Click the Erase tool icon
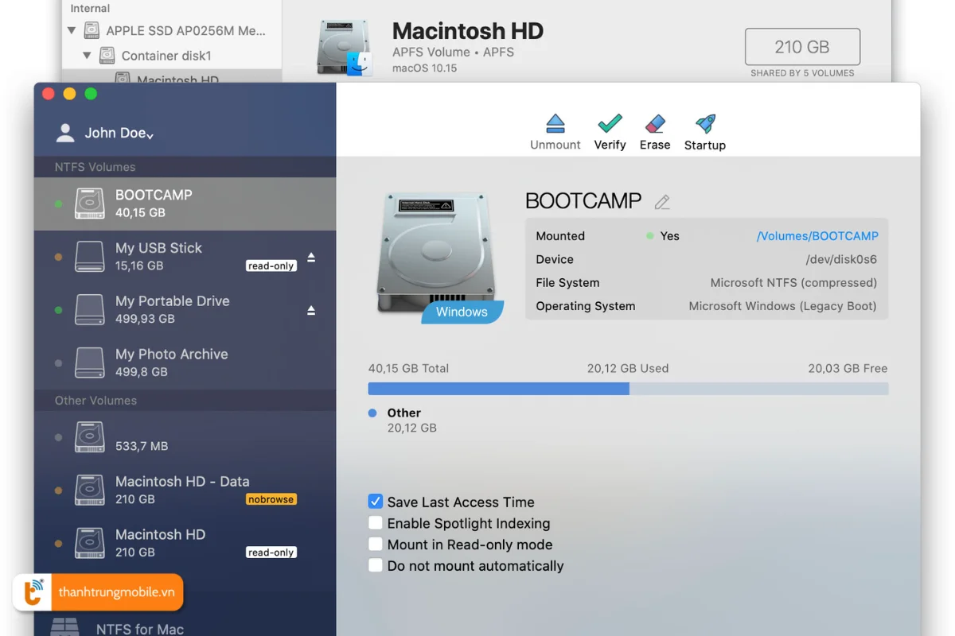 click(x=655, y=127)
